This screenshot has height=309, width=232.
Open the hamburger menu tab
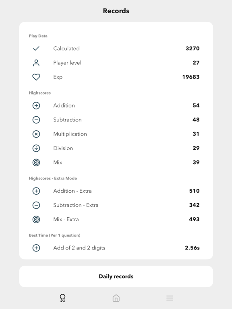coord(170,298)
